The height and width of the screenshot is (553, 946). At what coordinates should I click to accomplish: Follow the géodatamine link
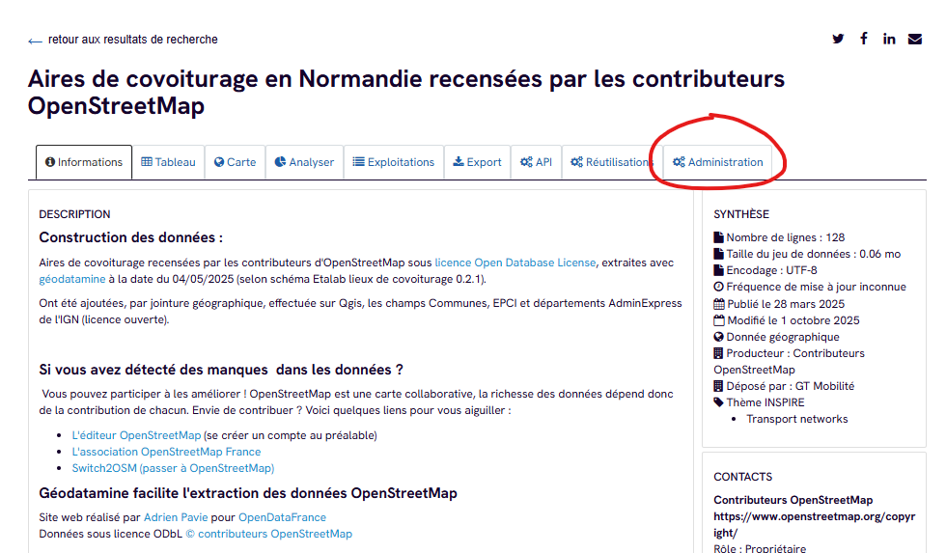72,279
